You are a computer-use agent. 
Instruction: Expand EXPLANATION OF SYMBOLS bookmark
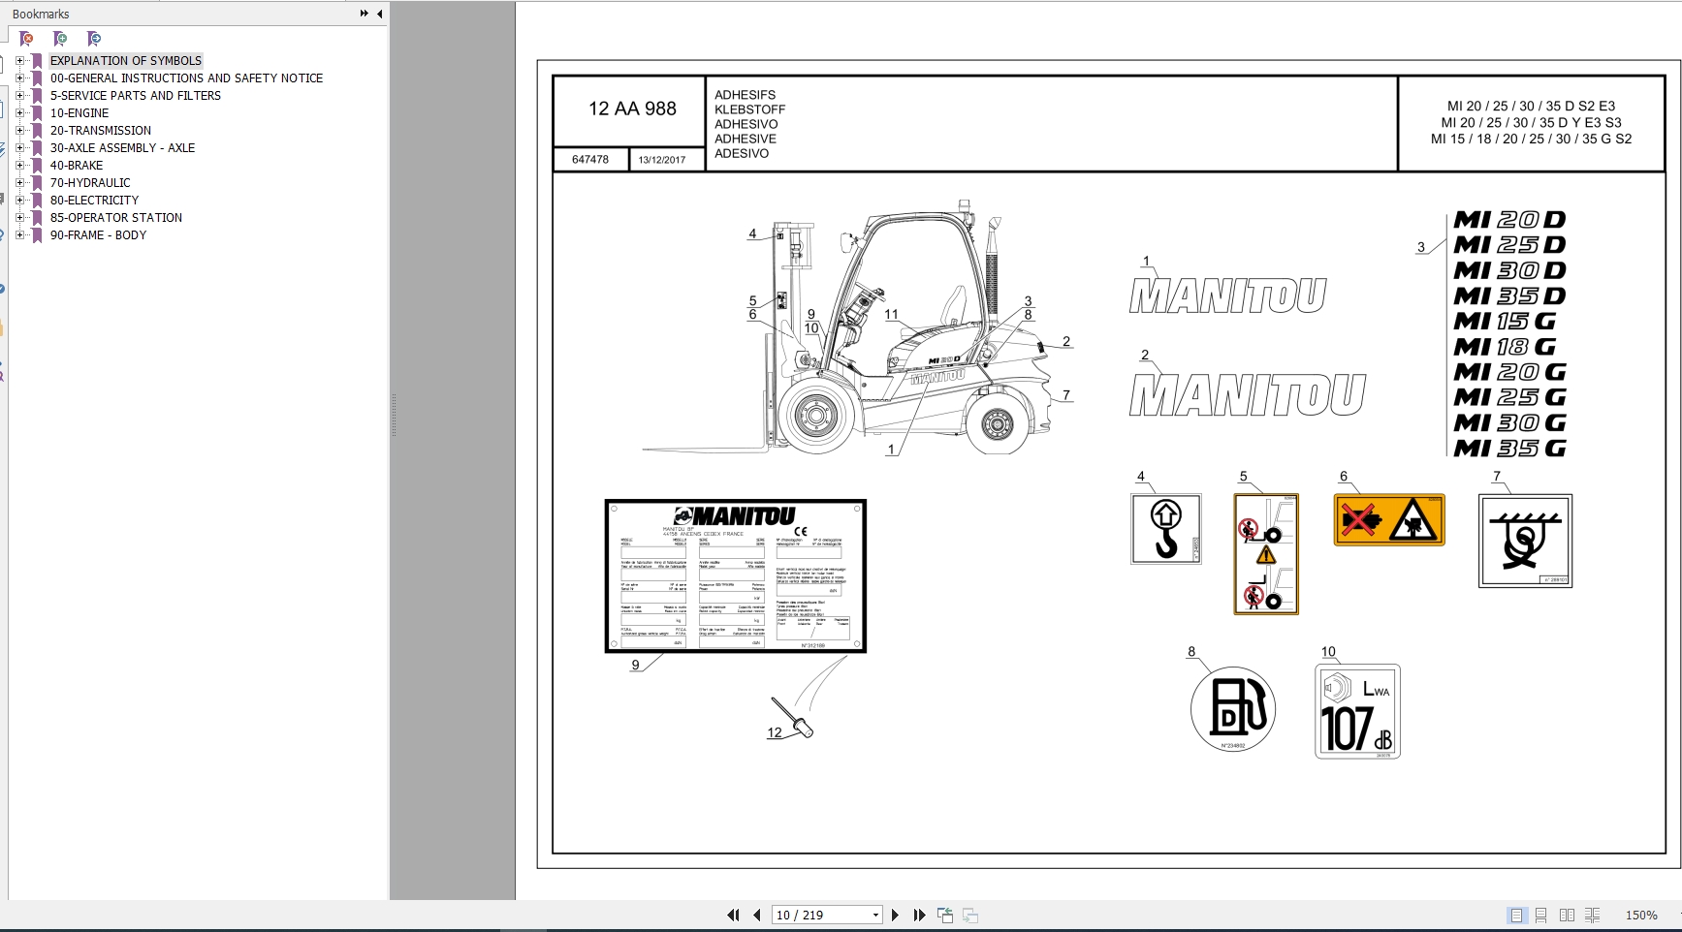point(20,60)
